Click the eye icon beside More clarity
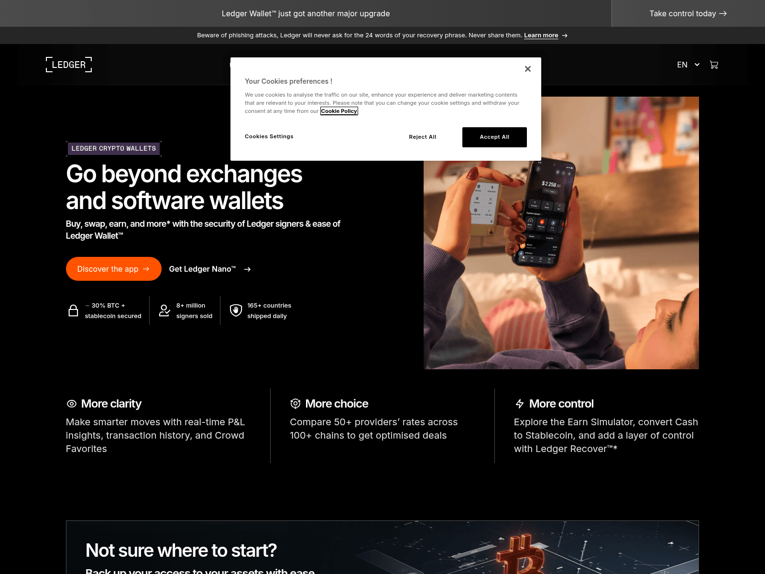 (x=71, y=404)
